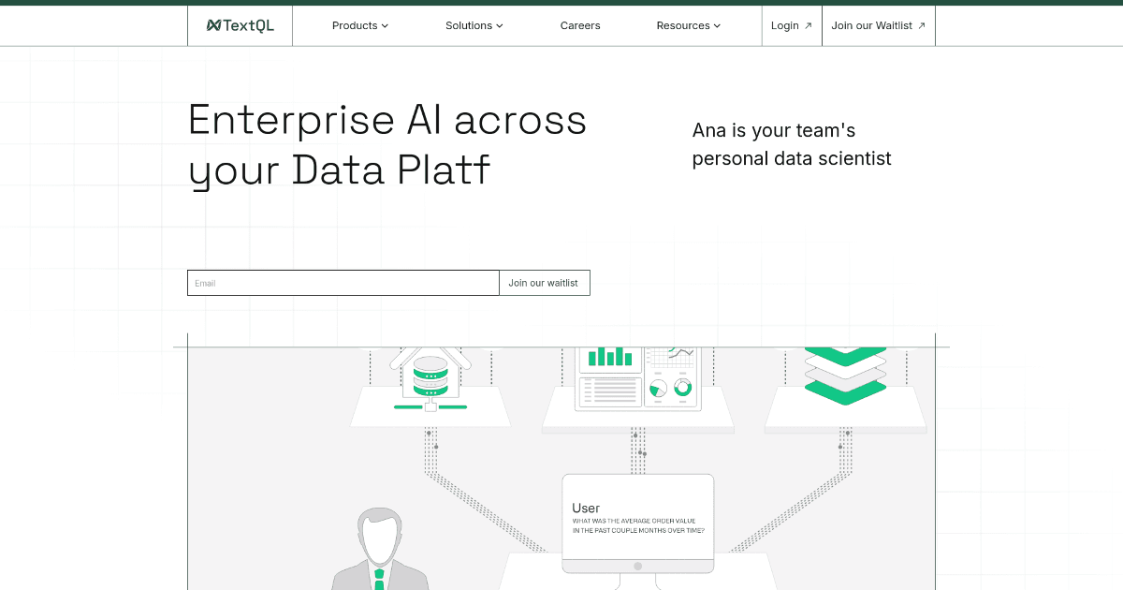Click the arrow icon beside Join our Waitlist
Screen dimensions: 1123x590
coord(922,26)
